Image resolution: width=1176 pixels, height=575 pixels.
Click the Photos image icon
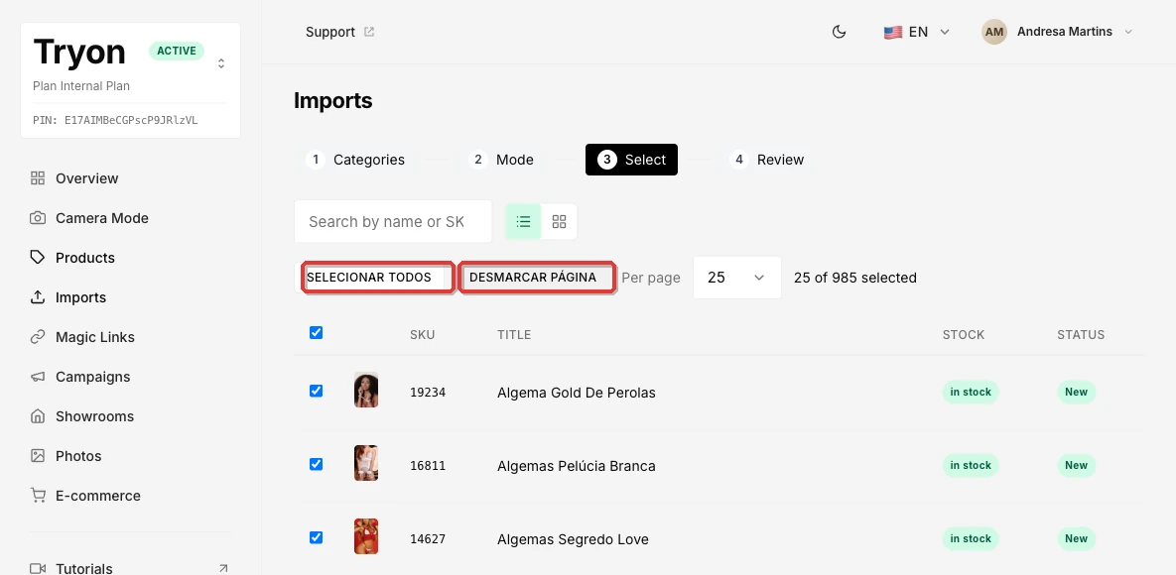[38, 457]
